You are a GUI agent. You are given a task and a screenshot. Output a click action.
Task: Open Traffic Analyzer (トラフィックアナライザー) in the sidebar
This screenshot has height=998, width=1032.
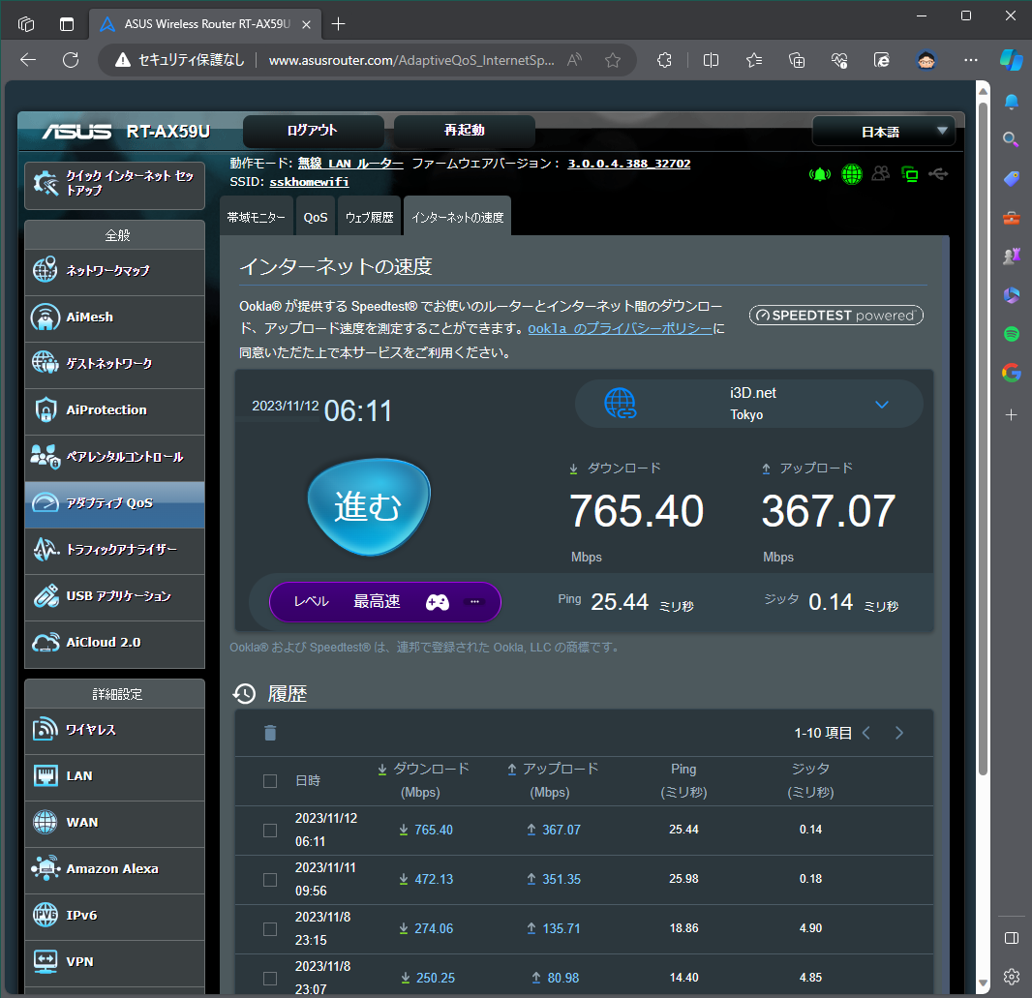tap(114, 550)
